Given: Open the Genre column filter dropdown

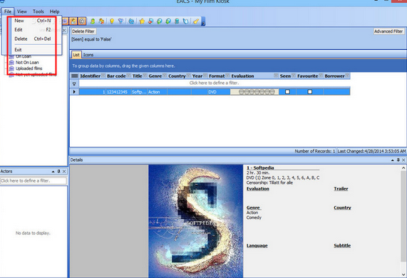Looking at the screenshot, I should tap(165, 76).
